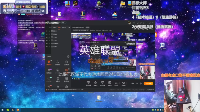This screenshot has height=112, width=200.
Task: Select the active red scene tab
Action: click(59, 28)
